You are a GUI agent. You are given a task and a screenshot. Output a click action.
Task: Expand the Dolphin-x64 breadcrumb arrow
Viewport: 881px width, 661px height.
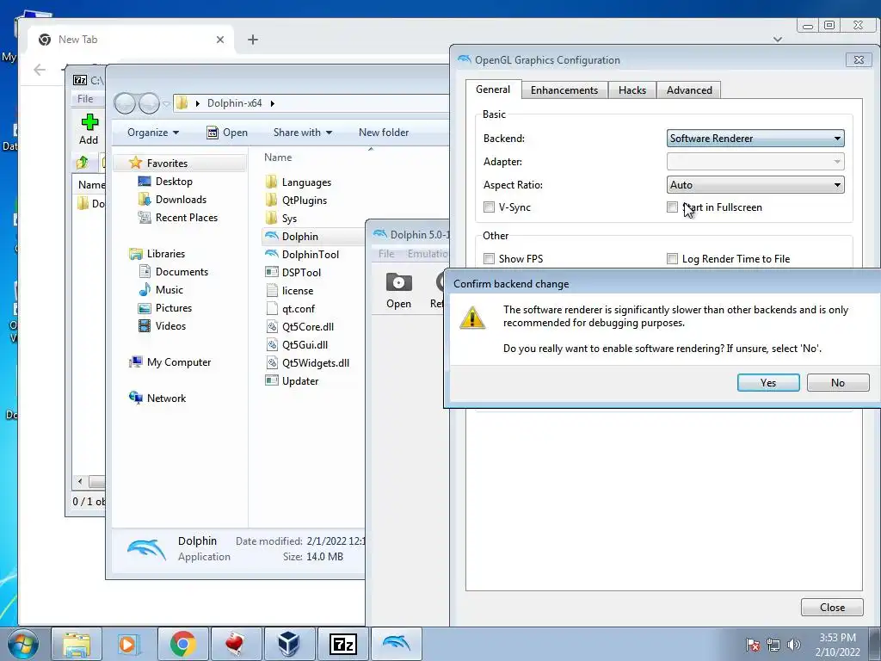point(273,103)
